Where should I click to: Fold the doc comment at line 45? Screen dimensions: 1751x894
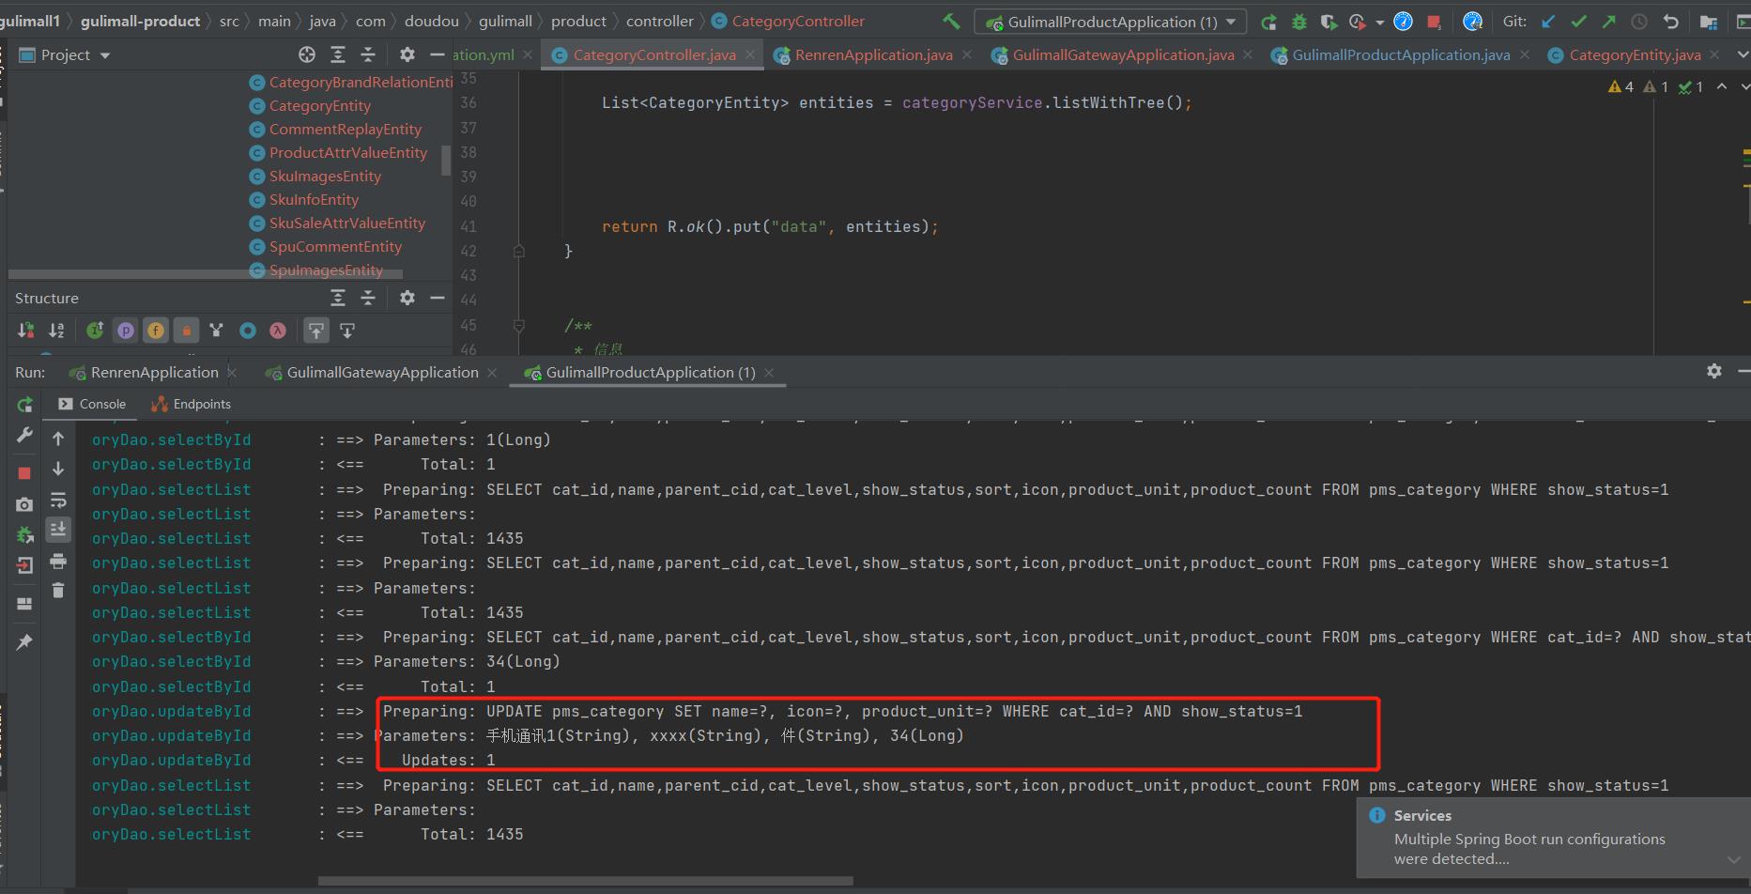(x=518, y=326)
